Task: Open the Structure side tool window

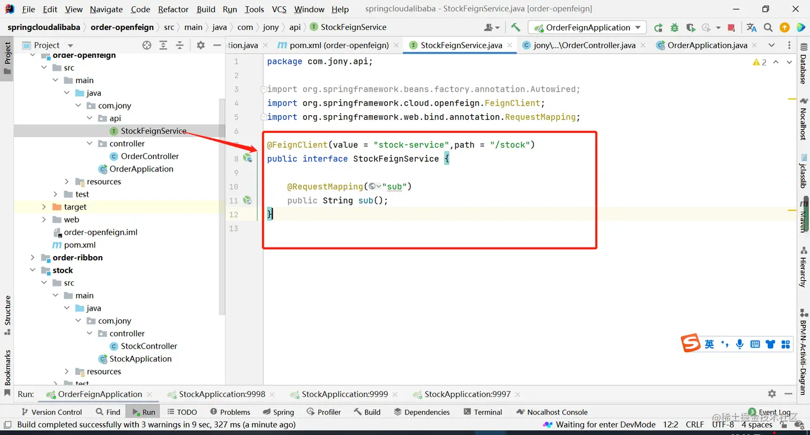Action: (7, 315)
